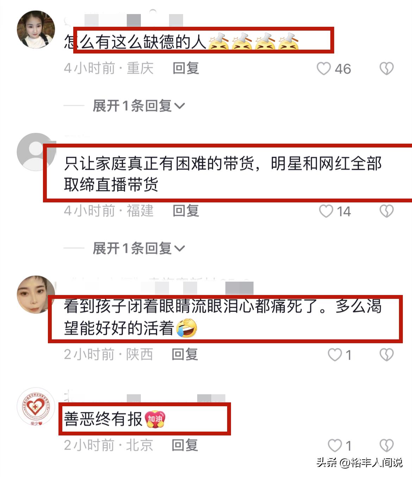Expand 展开1条回复 under Chongqing comment
Screen dimensions: 412x477
(138, 106)
